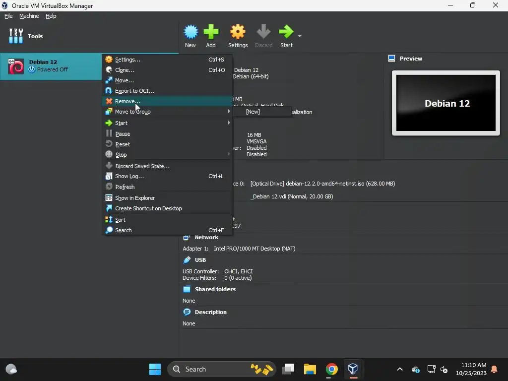Open the clock showing 11:10 AM

pos(471,369)
